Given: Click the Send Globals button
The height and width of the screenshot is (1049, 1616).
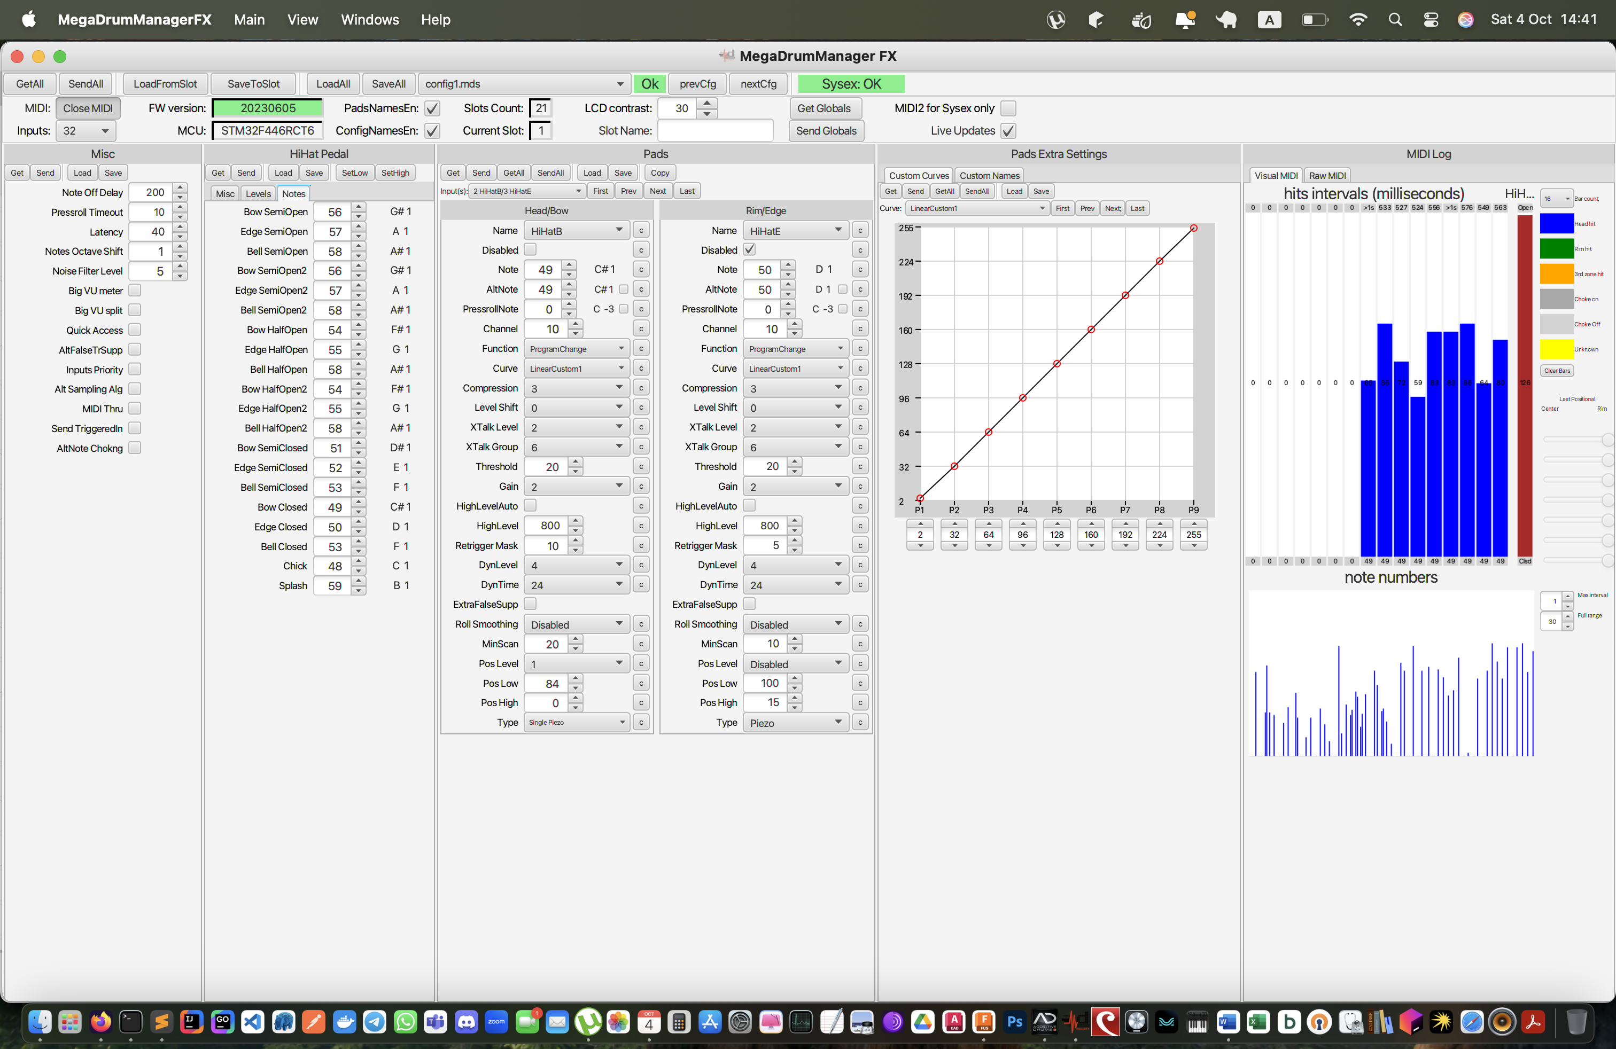Looking at the screenshot, I should (826, 130).
